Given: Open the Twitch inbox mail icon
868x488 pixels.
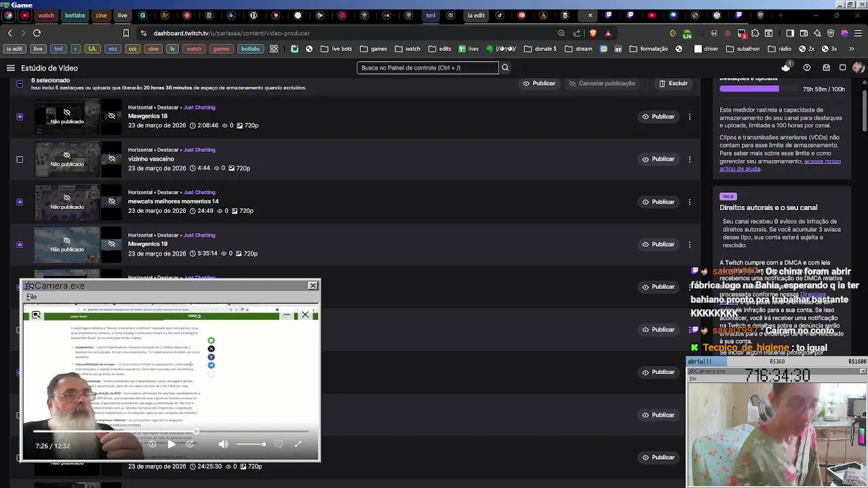Looking at the screenshot, I should tap(826, 68).
